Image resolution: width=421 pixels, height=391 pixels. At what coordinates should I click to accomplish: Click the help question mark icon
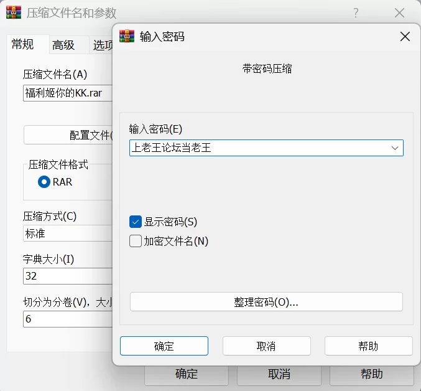[356, 13]
